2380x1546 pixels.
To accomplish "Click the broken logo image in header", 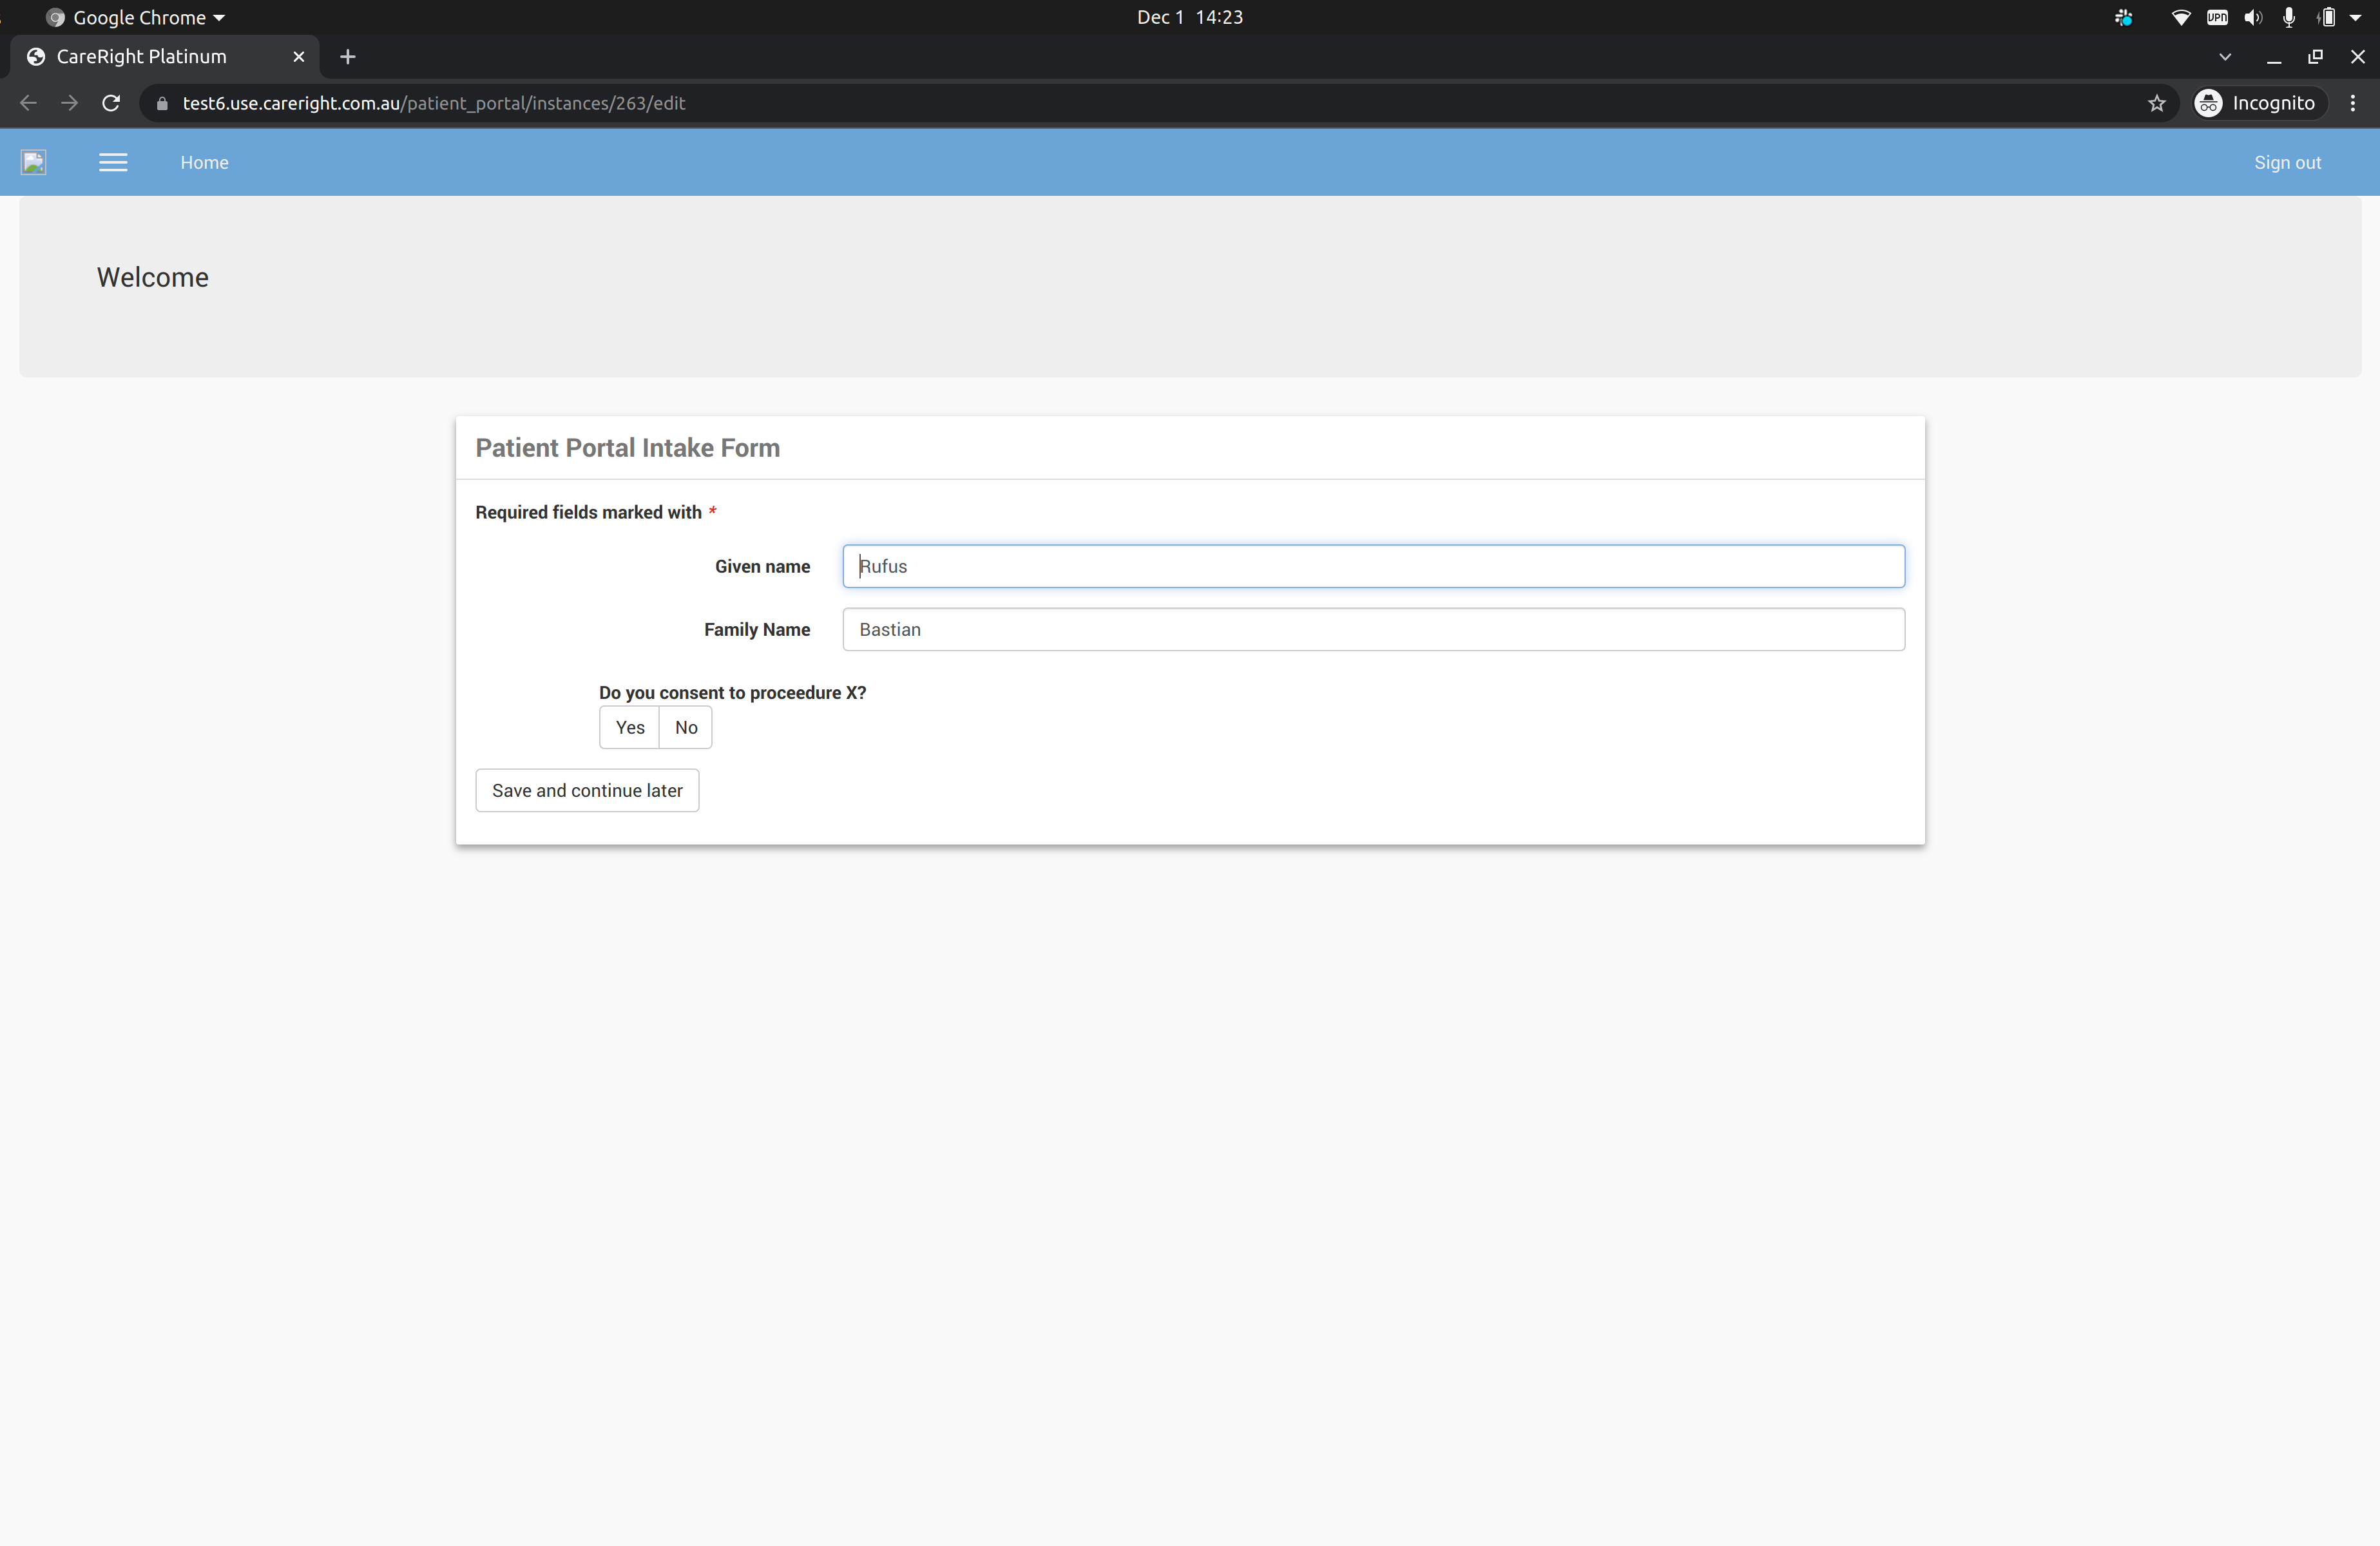I will pyautogui.click(x=34, y=162).
